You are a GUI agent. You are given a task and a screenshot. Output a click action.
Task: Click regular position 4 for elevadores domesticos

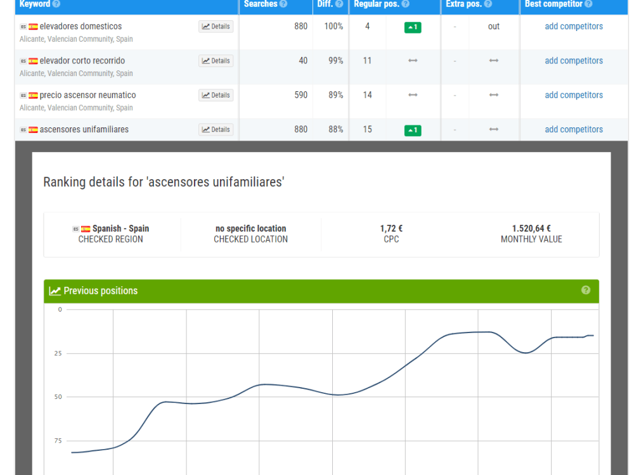(367, 26)
